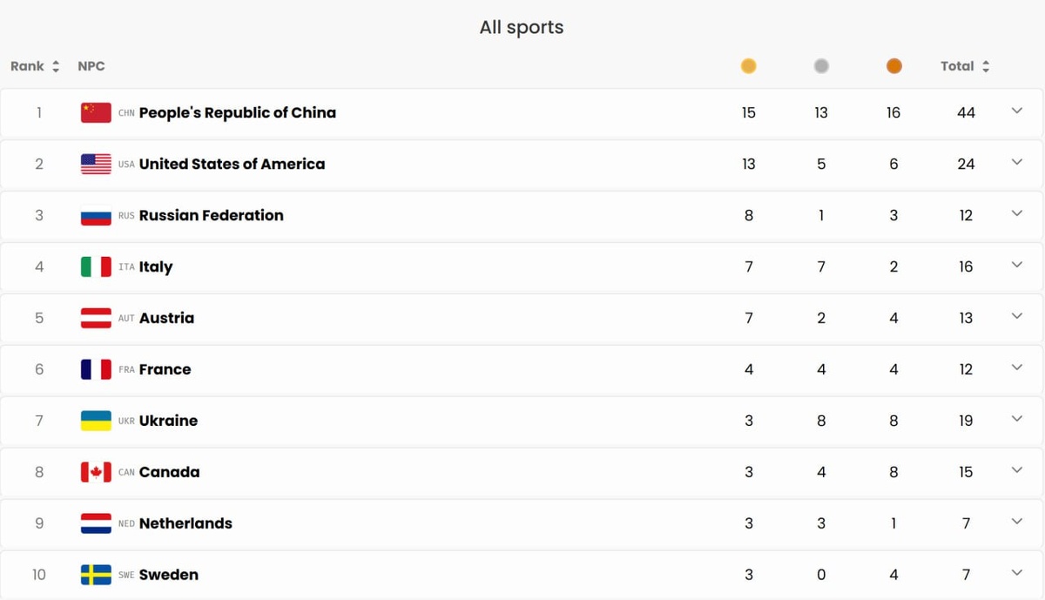Viewport: 1045px width, 600px height.
Task: Click the Sweden flag icon
Action: tap(96, 575)
